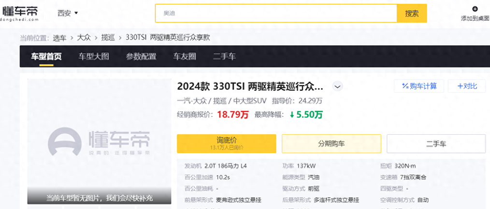The width and height of the screenshot is (490, 209).
Task: Click the 330TSI 两驱精英巡行众享款 breadcrumb text
Action: (168, 38)
